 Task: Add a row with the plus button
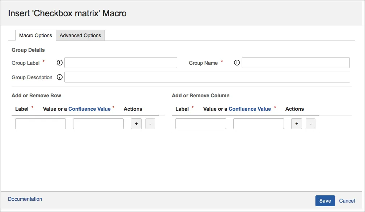(136, 124)
